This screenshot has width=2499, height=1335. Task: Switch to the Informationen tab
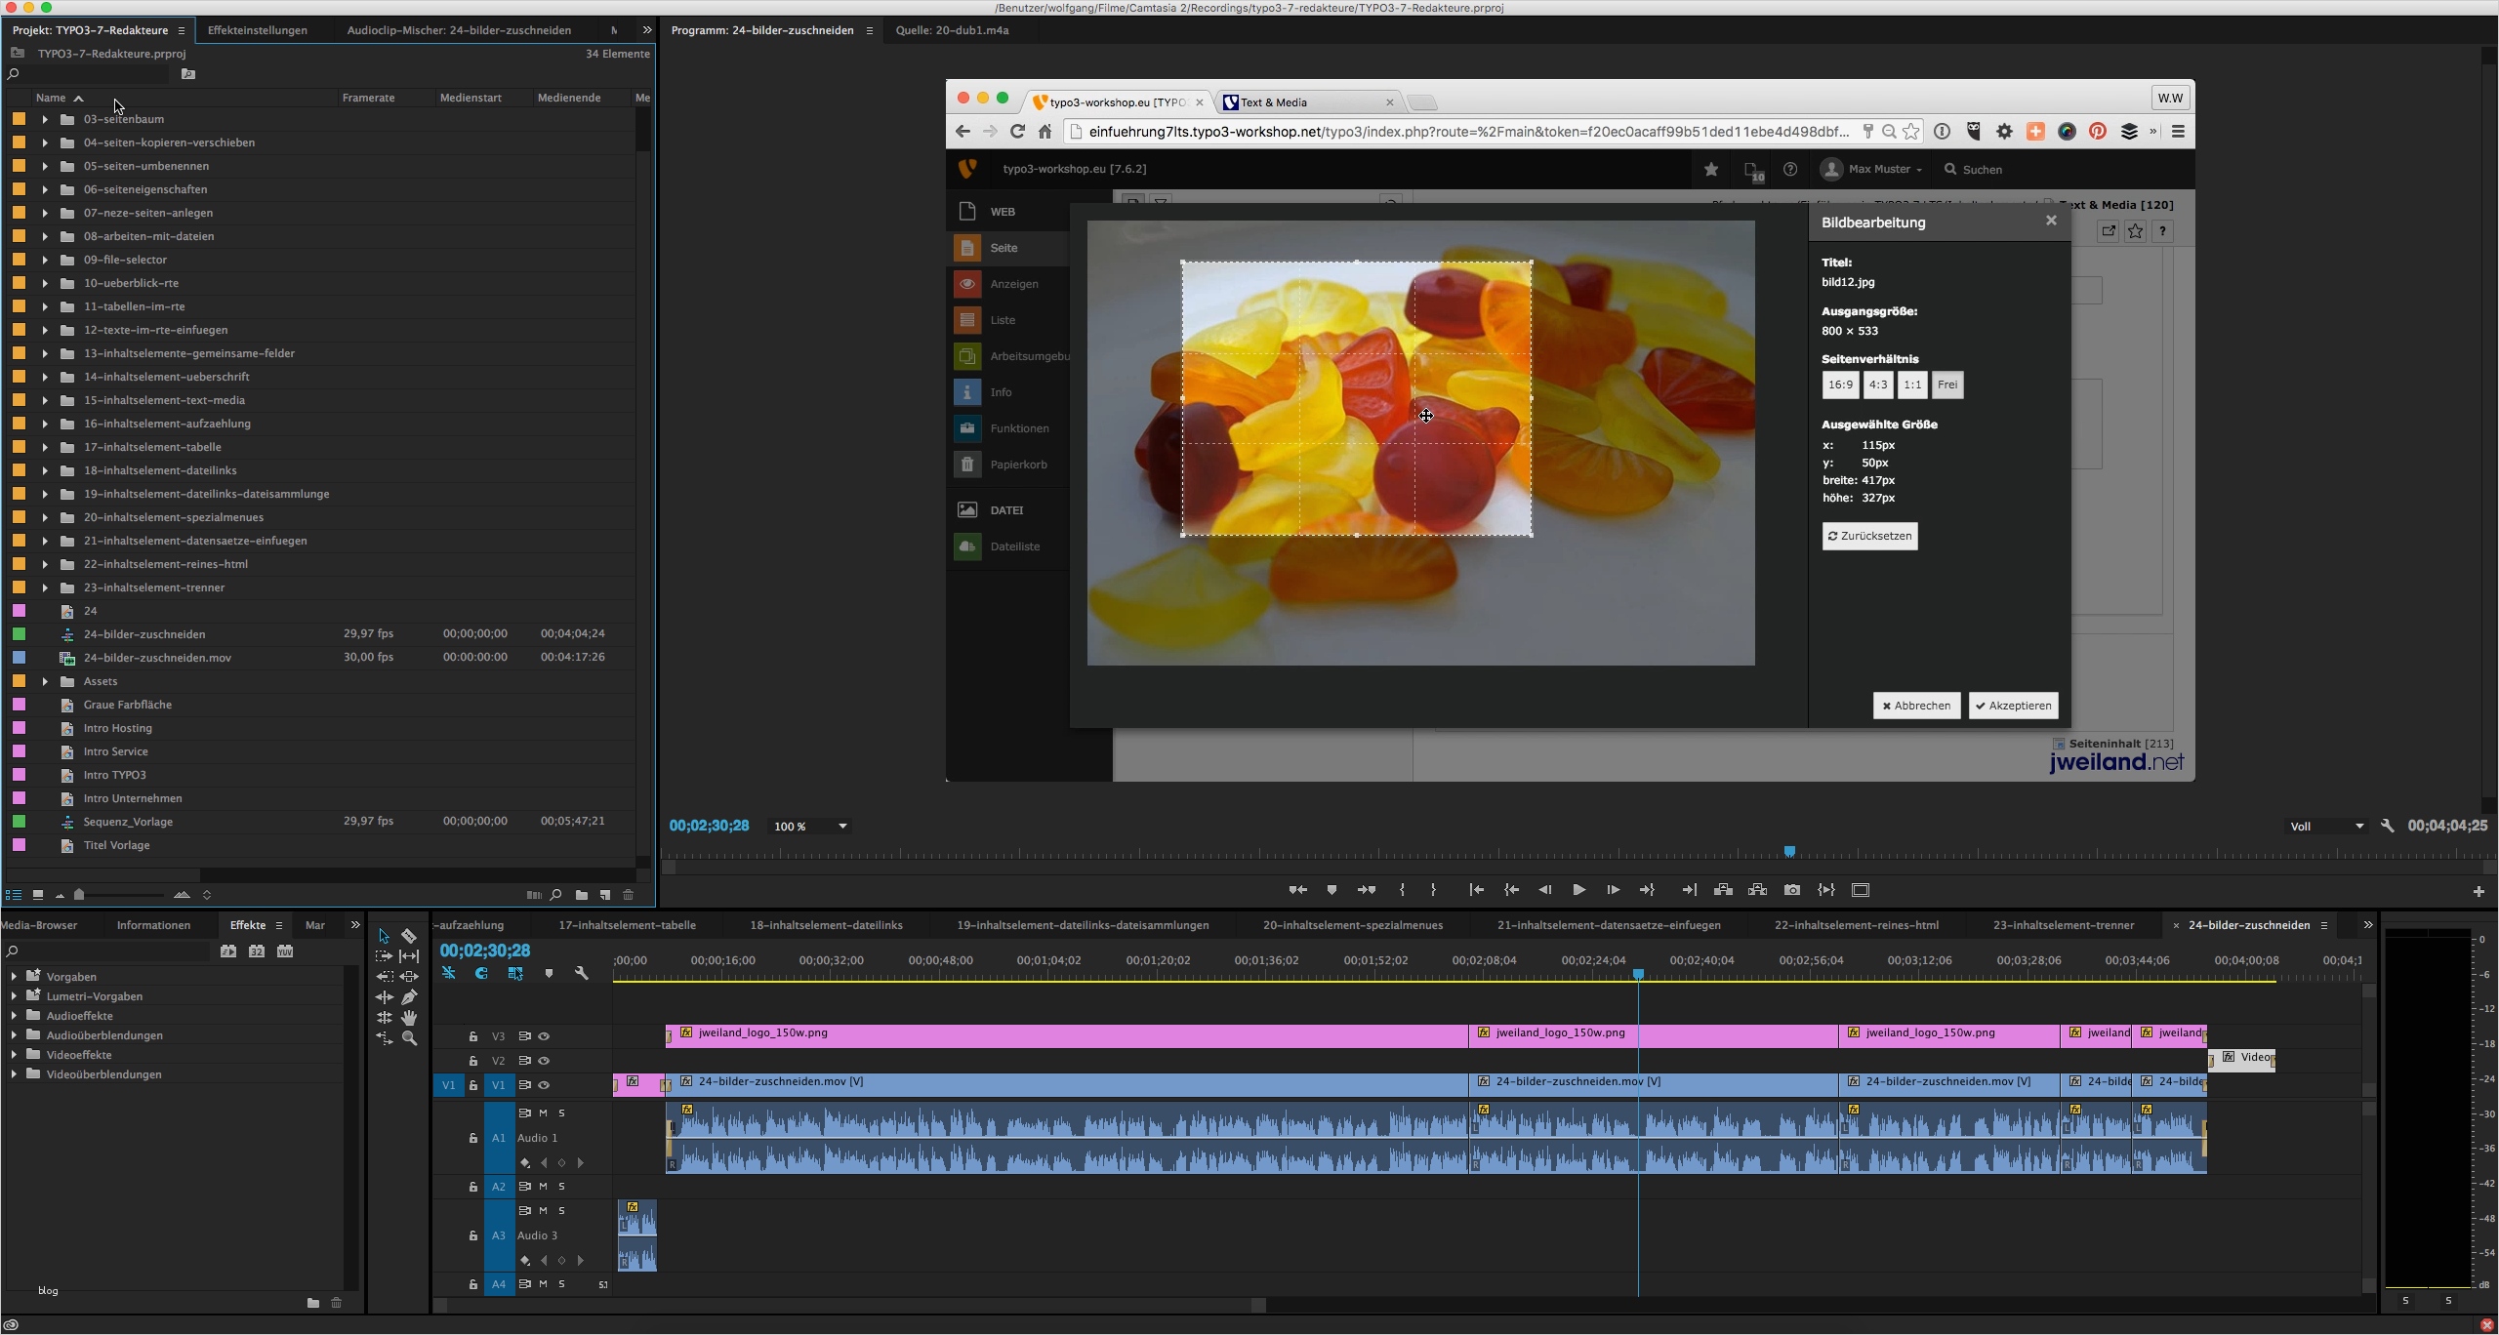pyautogui.click(x=152, y=924)
